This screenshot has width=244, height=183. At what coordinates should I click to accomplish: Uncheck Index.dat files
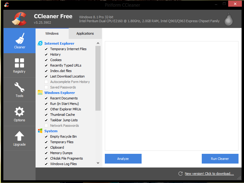46,71
